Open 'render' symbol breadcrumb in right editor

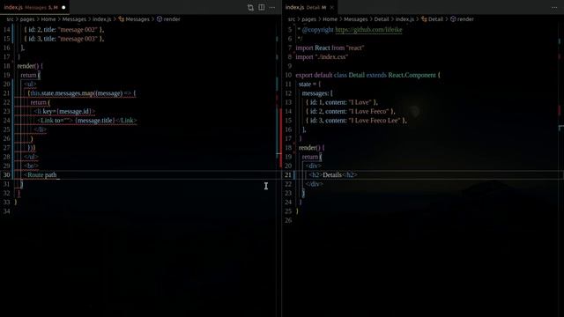pos(462,19)
